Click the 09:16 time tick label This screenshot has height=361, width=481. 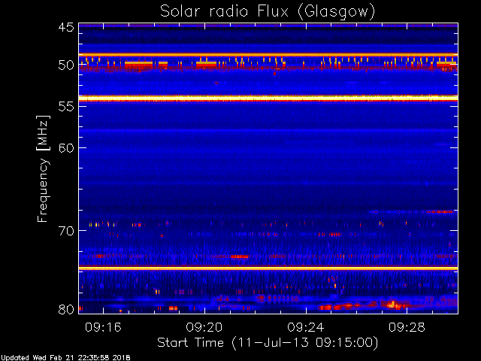coord(103,327)
